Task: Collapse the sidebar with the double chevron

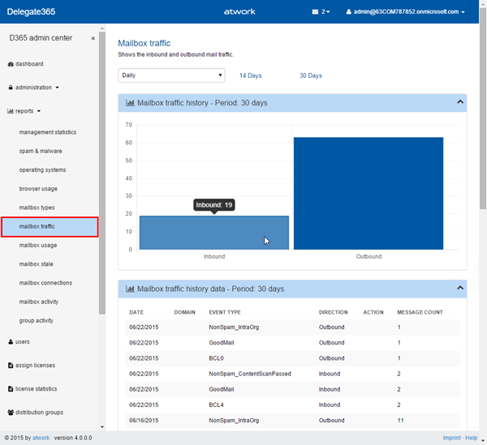Action: pyautogui.click(x=93, y=38)
